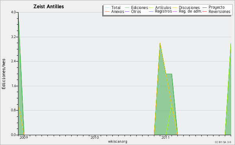Click the 1.6 y-axis value
This screenshot has height=145, width=235.
pos(13,86)
